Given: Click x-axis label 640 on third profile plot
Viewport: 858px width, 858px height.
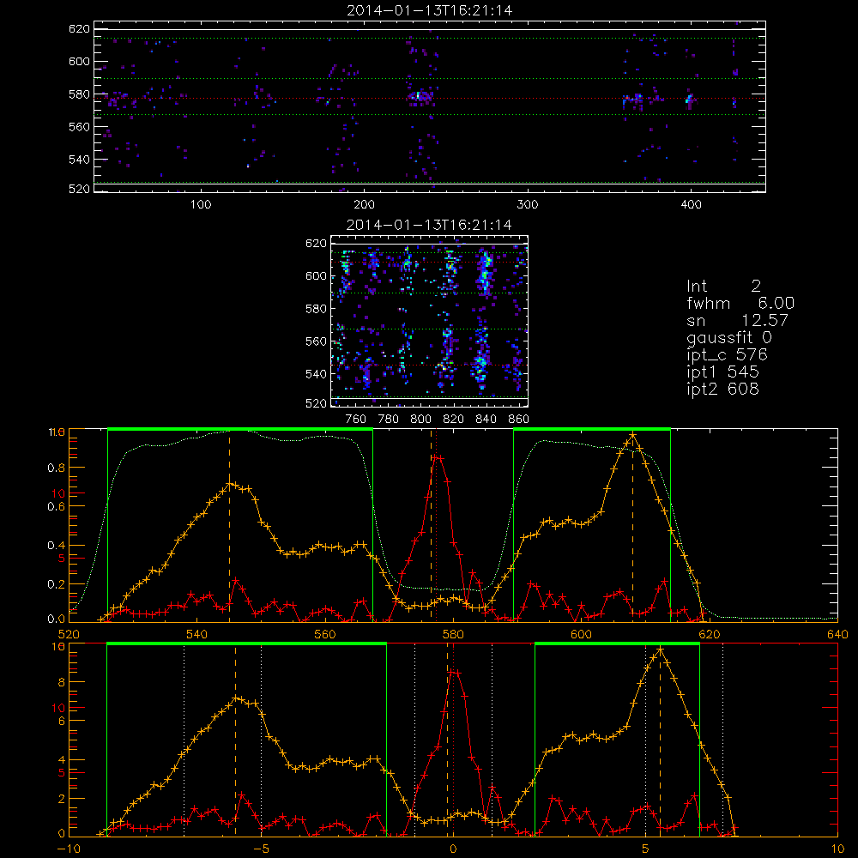Looking at the screenshot, I should coord(837,635).
